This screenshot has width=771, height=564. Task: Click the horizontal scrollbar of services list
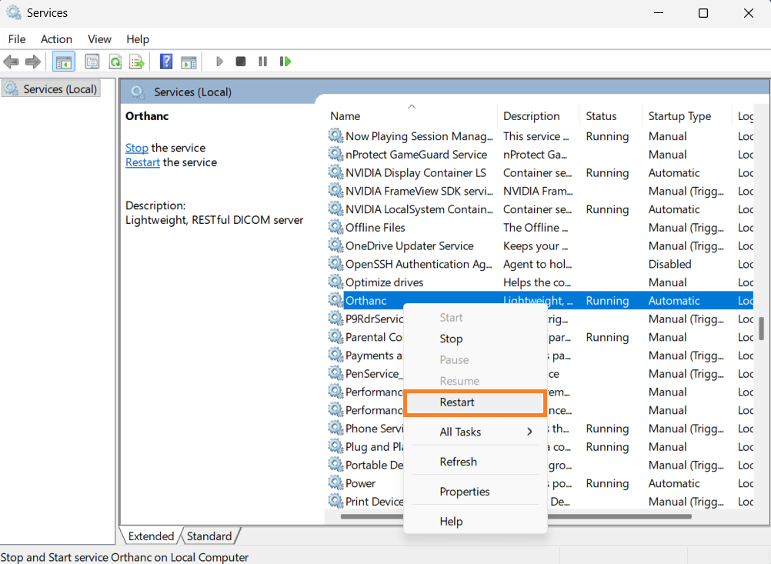click(x=516, y=516)
